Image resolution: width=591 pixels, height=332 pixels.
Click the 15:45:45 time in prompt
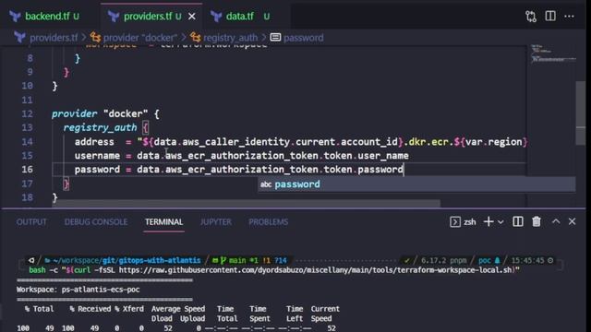tap(527, 260)
